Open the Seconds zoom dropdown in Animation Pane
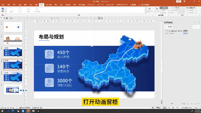Screen dimensions: 201x113 172,104
